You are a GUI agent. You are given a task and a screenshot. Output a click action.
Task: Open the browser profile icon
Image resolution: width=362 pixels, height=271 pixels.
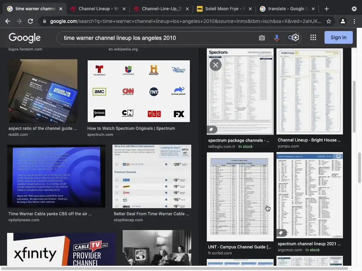point(343,21)
